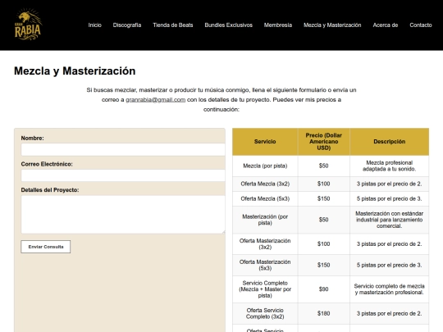
Task: Click the Descripción column header
Action: [x=390, y=142]
